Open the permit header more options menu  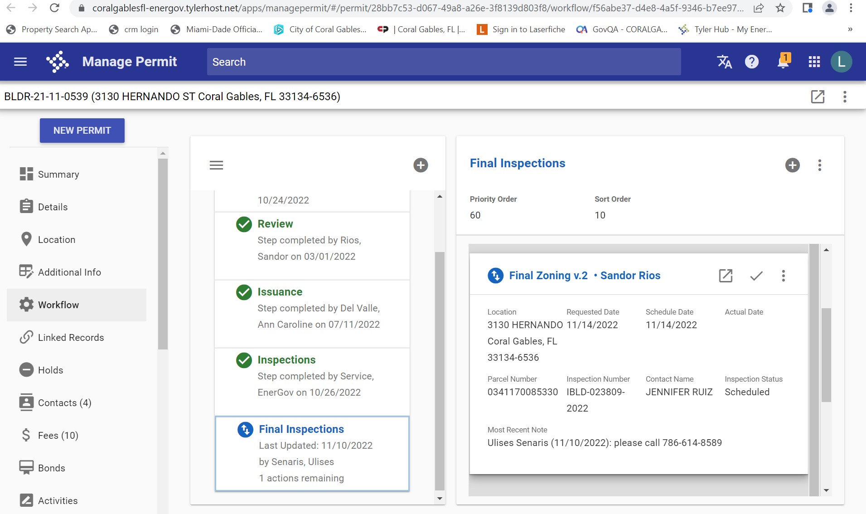coord(845,97)
